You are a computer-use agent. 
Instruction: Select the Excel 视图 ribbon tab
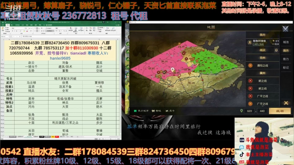[x=36, y=25]
